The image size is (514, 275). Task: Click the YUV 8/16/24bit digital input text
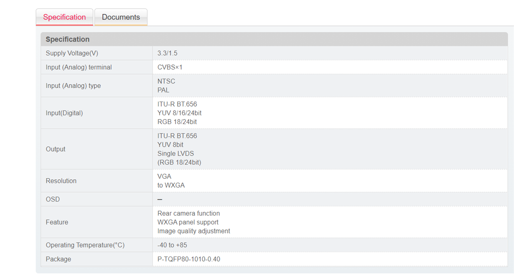click(180, 113)
